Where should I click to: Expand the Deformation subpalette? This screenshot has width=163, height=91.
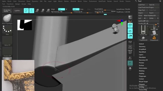pos(143,68)
